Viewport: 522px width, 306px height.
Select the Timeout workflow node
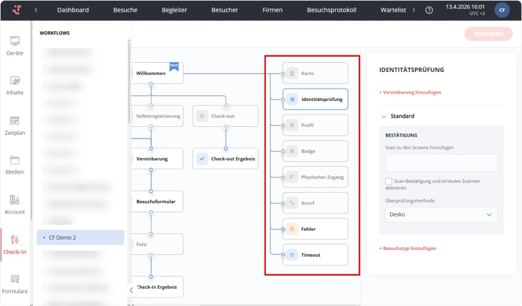point(315,255)
